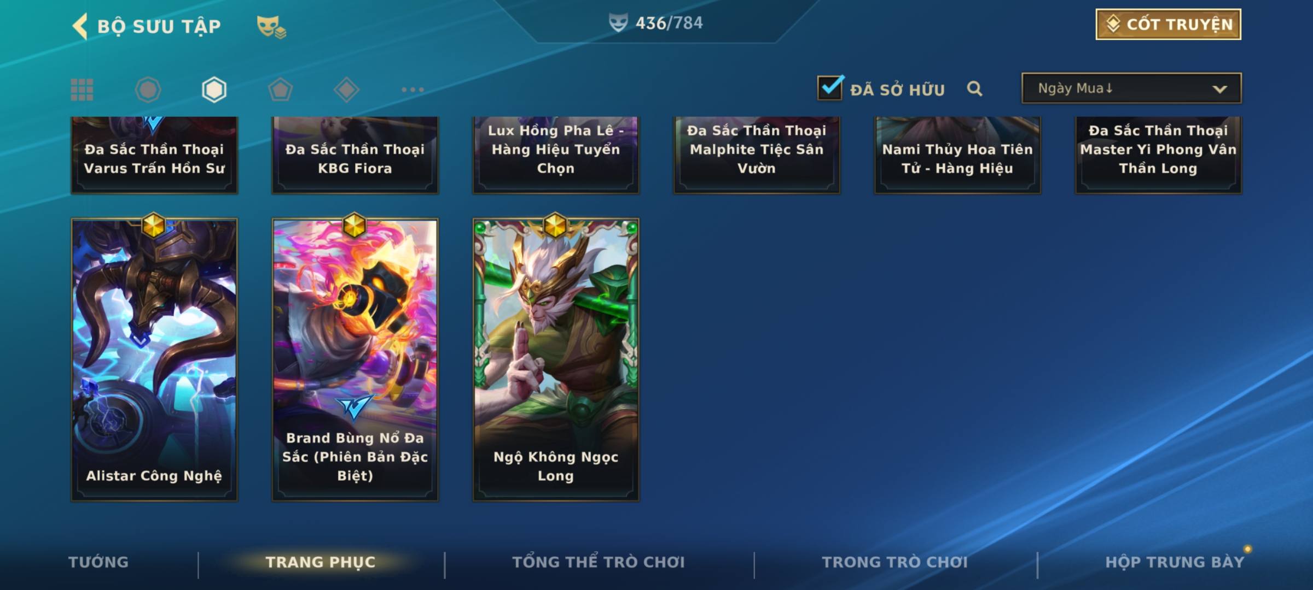This screenshot has height=590, width=1313.
Task: Open the mask and coins skin shop icon
Action: [271, 27]
